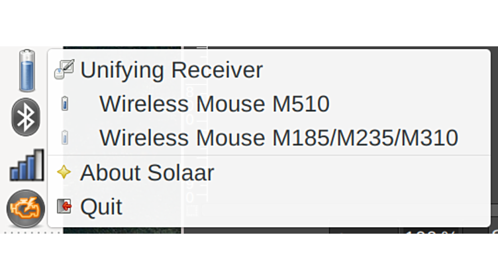Click the battery icon beside the M185/M235/M310 mouse
Image resolution: width=498 pixels, height=280 pixels.
click(64, 138)
